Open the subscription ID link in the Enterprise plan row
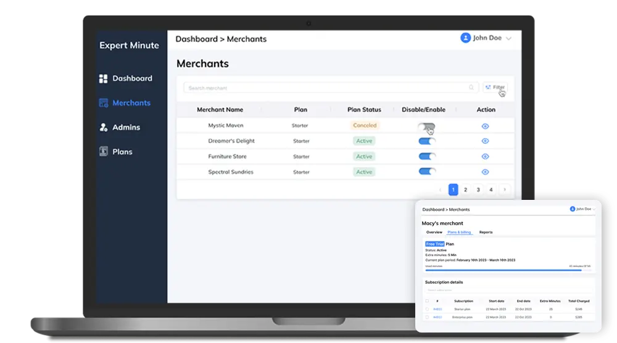 tap(437, 317)
